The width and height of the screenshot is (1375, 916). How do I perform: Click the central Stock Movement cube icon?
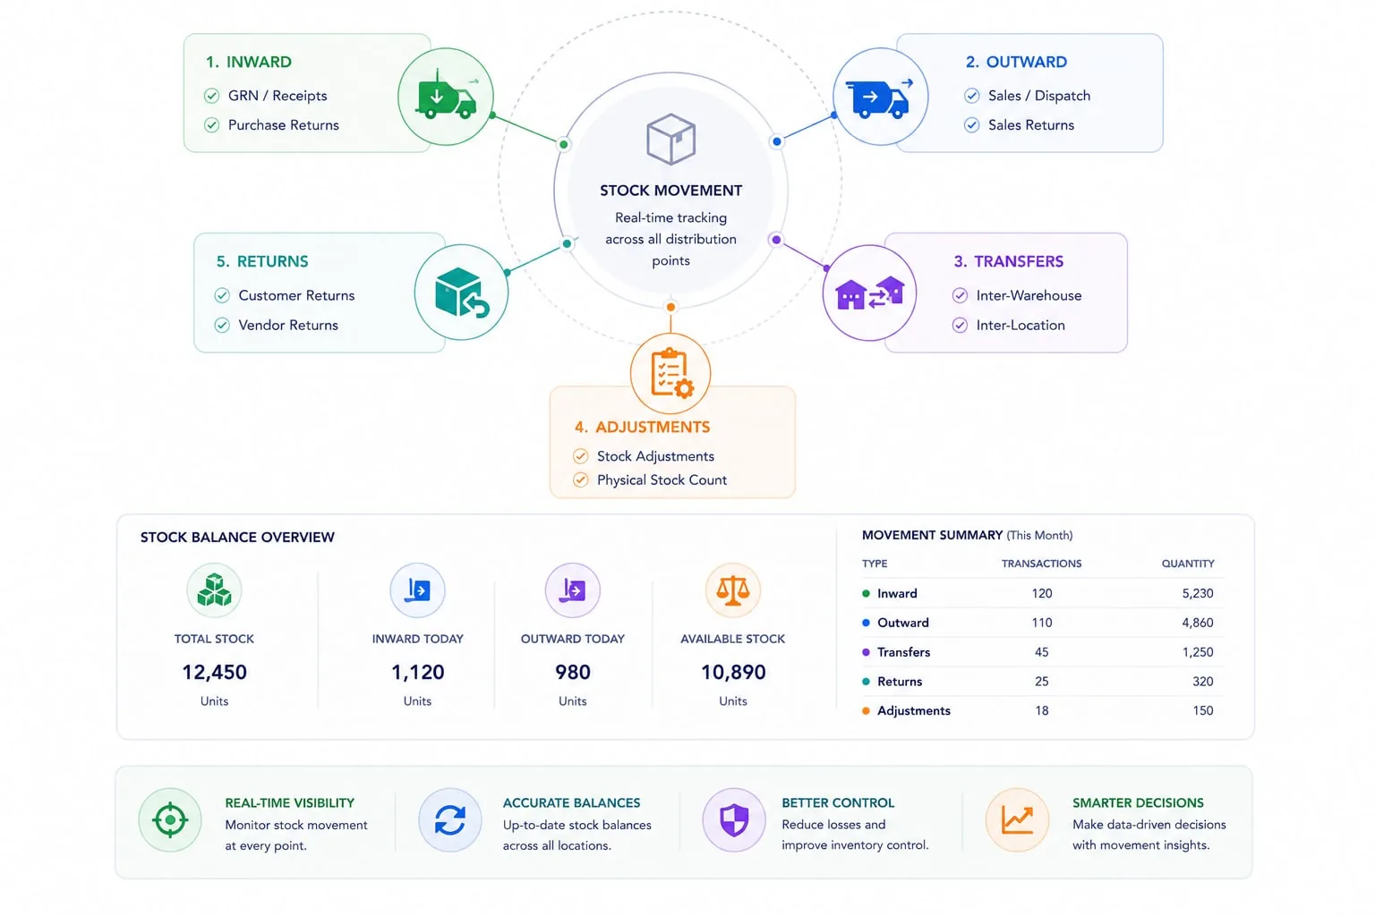point(671,139)
